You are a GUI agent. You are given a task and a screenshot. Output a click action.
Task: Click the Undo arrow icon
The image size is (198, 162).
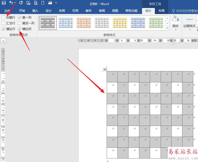[x=11, y=3]
